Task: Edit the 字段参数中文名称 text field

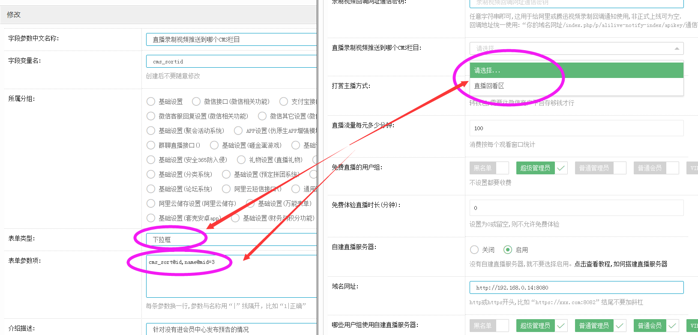Action: [231, 39]
